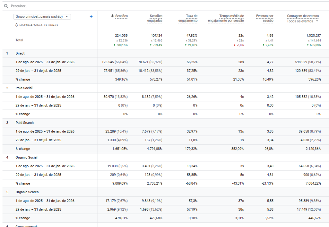
Task: Click total engaged sessions 107.124
Action: click(156, 36)
